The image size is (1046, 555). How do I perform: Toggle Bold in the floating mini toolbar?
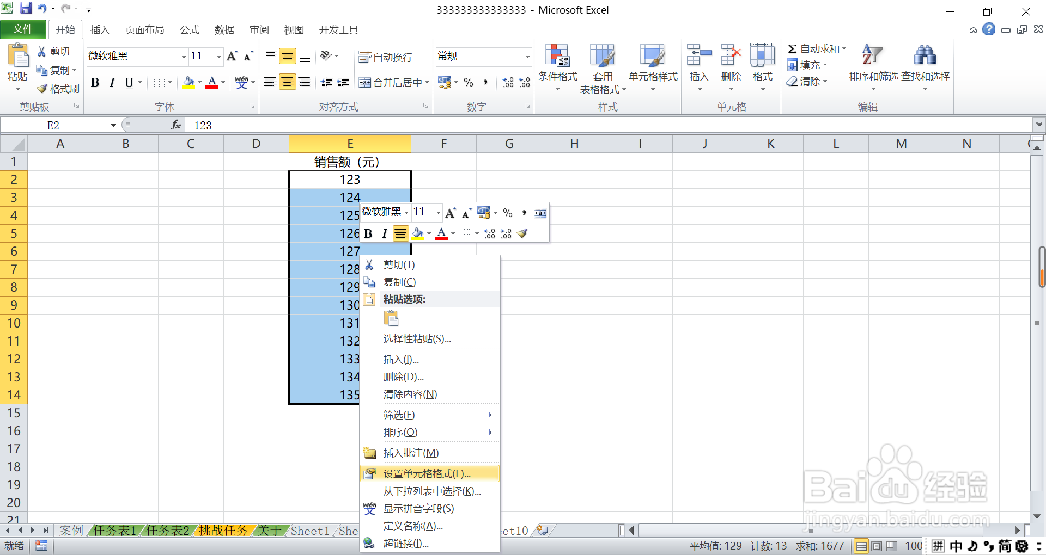368,233
